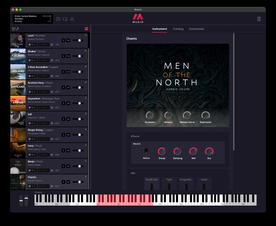This screenshot has width=276, height=226.
Task: Open settings gear for Banjo Pluck
Action: pos(52,170)
